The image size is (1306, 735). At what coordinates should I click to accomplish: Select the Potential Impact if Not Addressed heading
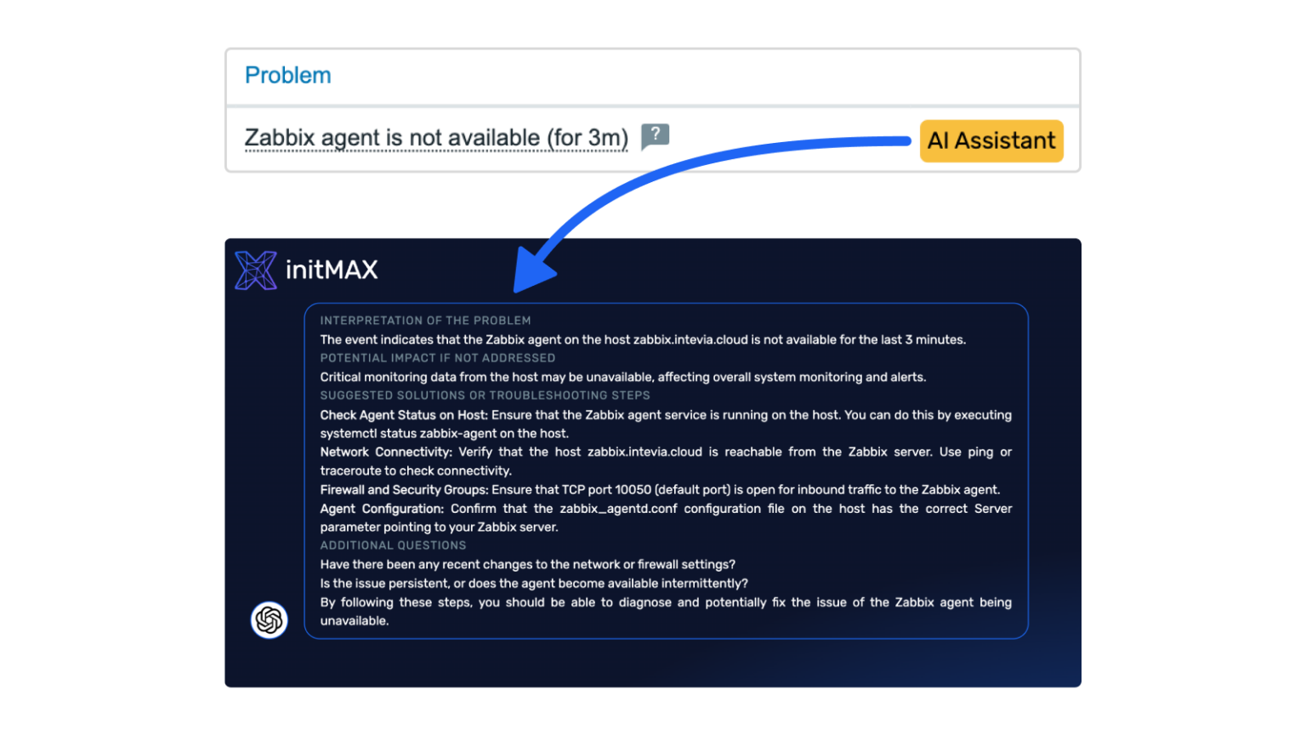pos(437,358)
